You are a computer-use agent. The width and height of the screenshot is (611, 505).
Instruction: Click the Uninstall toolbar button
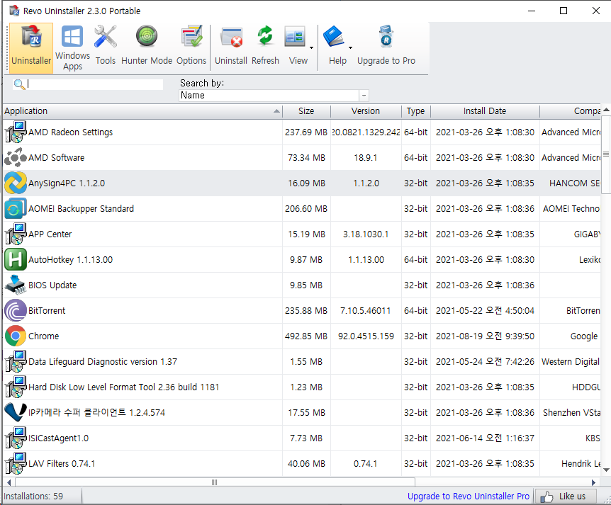[231, 46]
